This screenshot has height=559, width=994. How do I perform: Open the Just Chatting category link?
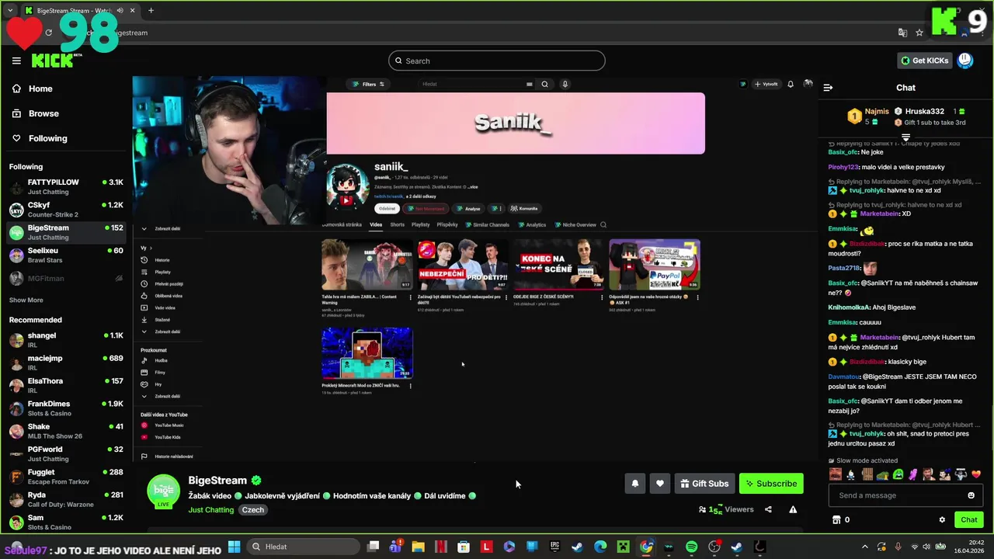(210, 510)
